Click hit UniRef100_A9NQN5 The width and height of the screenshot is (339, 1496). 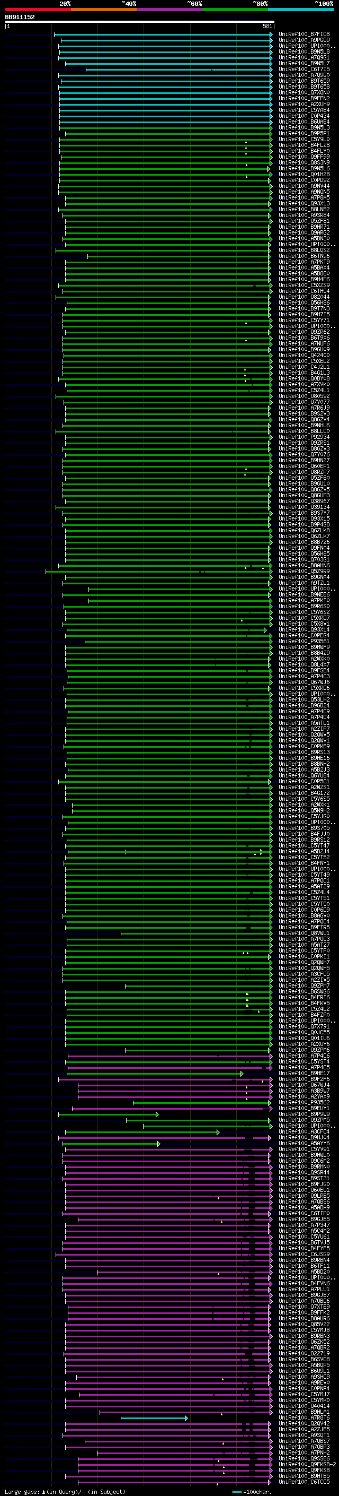[x=304, y=192]
